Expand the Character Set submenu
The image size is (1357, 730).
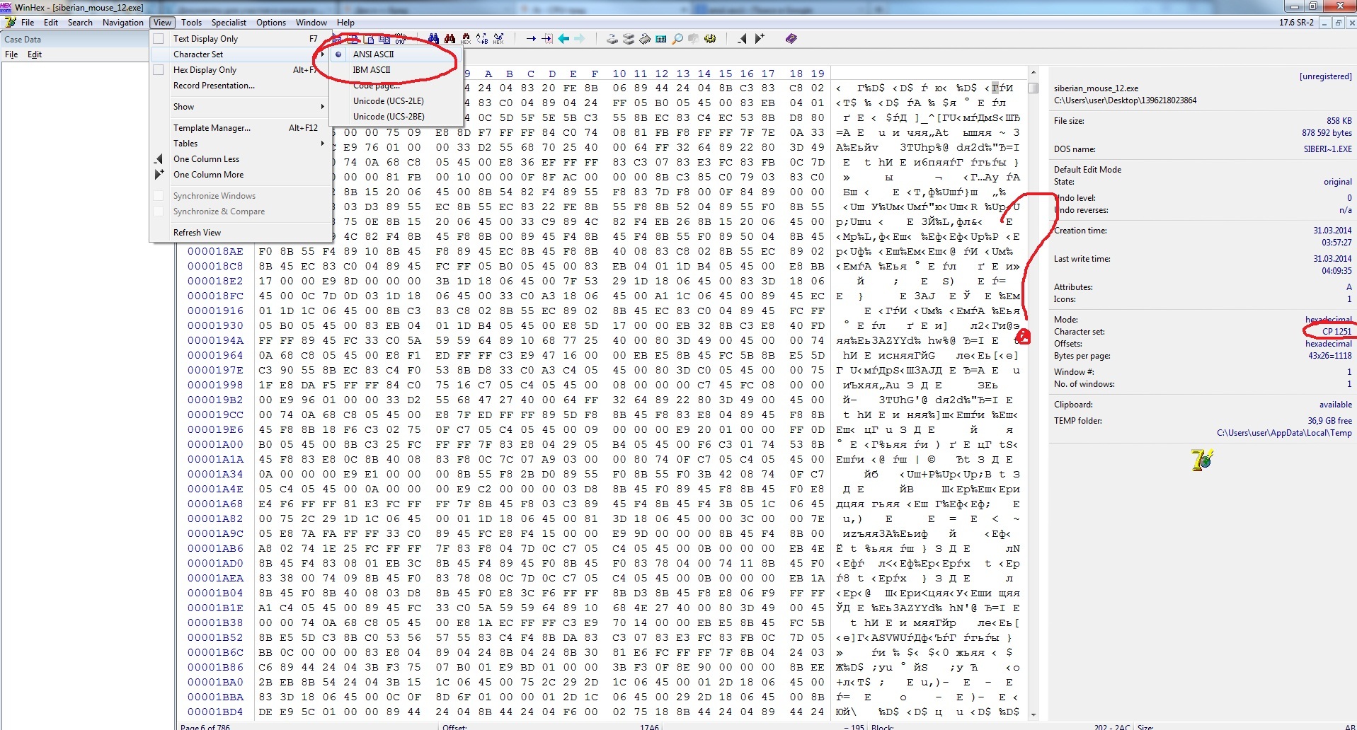pyautogui.click(x=241, y=54)
